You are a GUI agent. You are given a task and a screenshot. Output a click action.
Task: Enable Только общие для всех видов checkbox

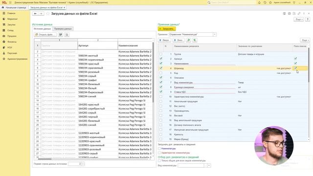click(159, 160)
